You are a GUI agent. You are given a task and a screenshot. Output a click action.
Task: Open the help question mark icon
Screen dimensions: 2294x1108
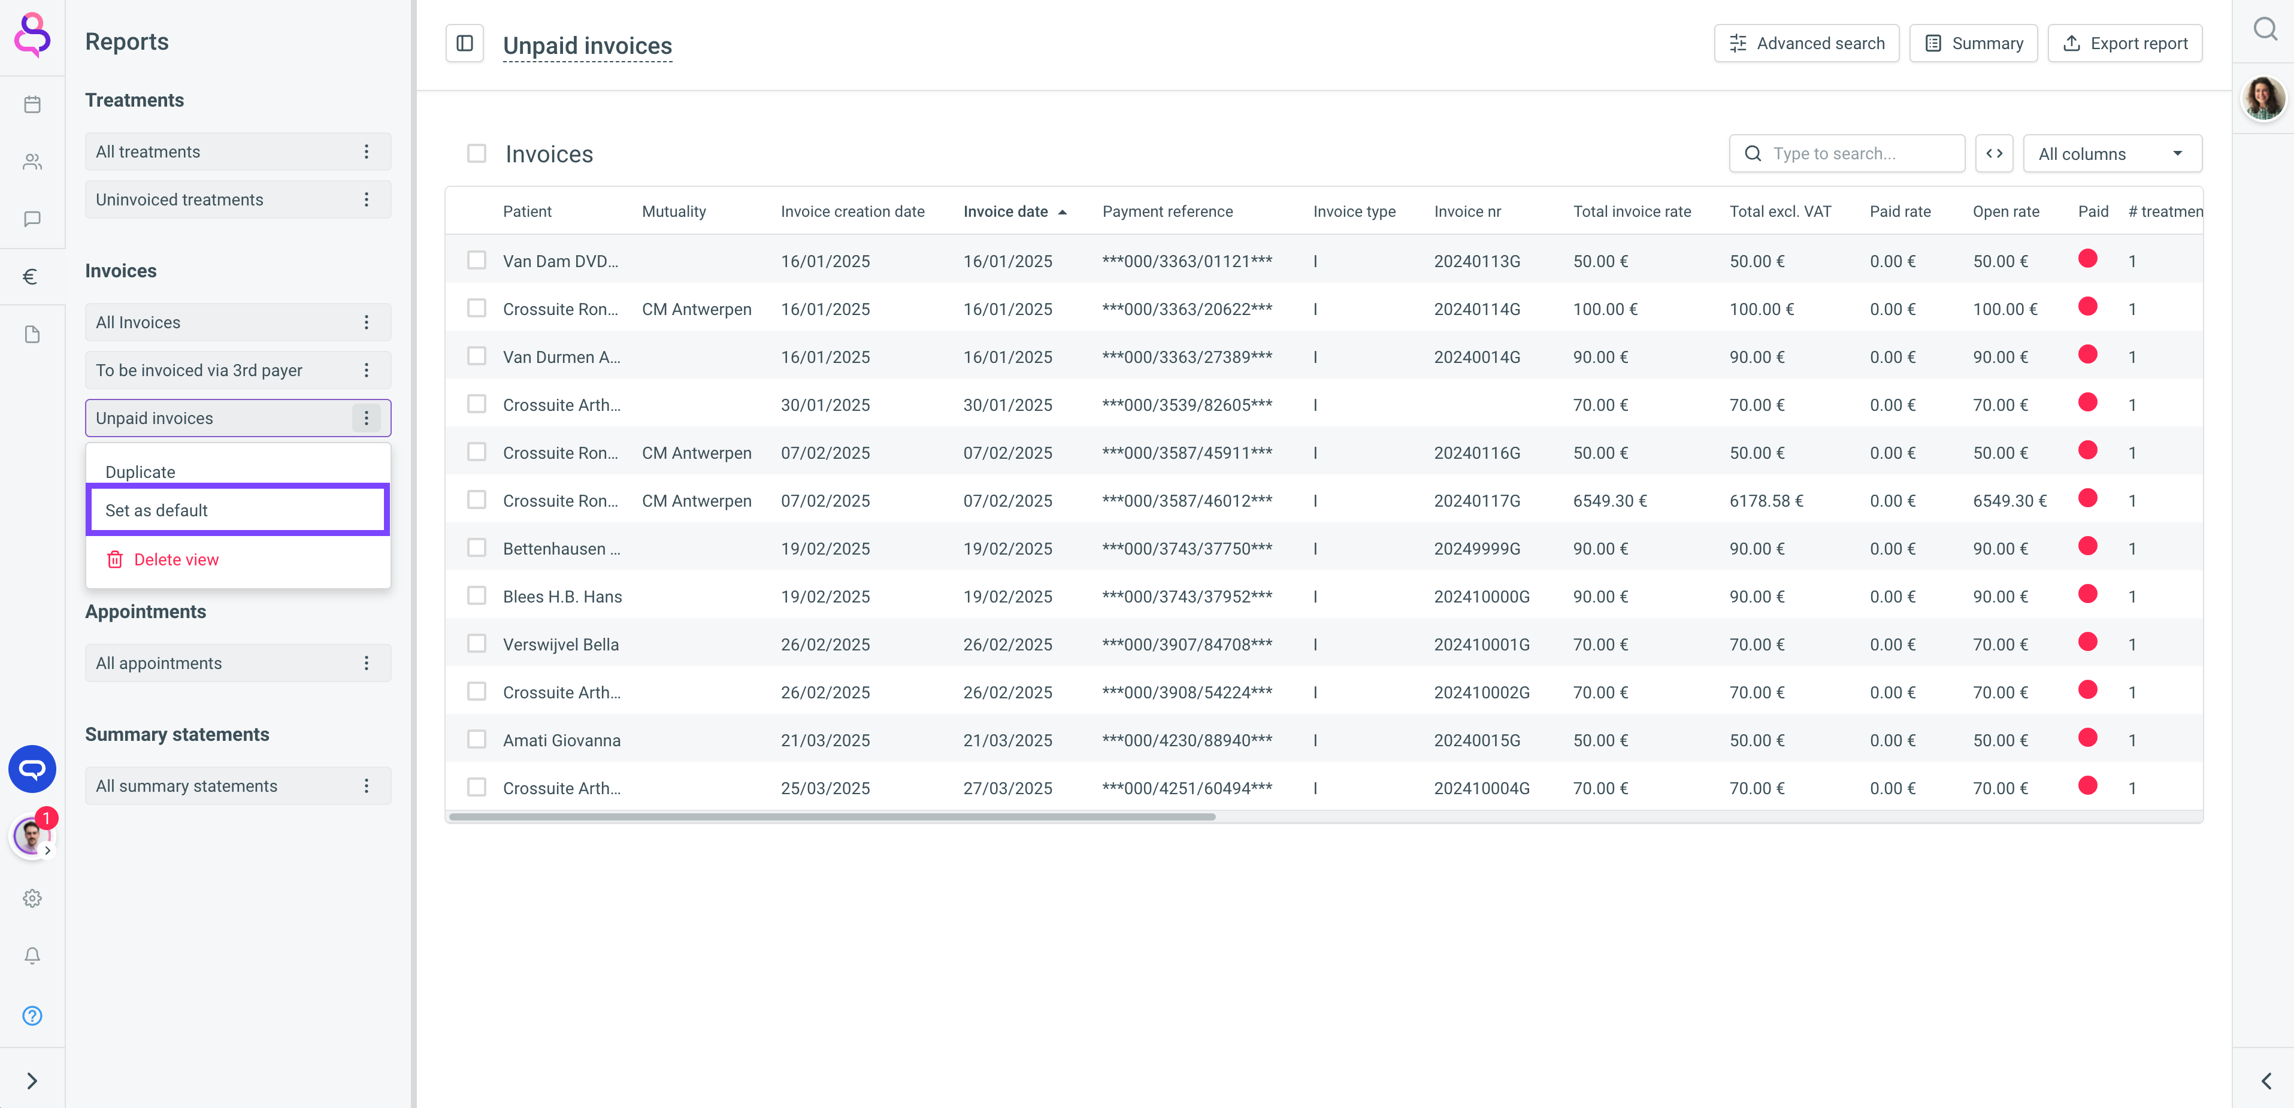tap(32, 1015)
